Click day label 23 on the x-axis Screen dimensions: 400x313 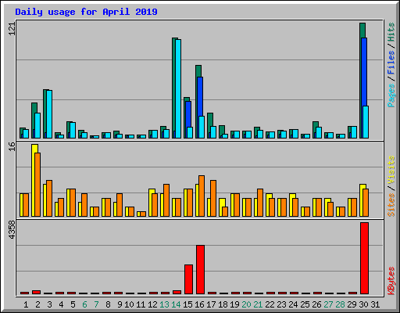(281, 304)
